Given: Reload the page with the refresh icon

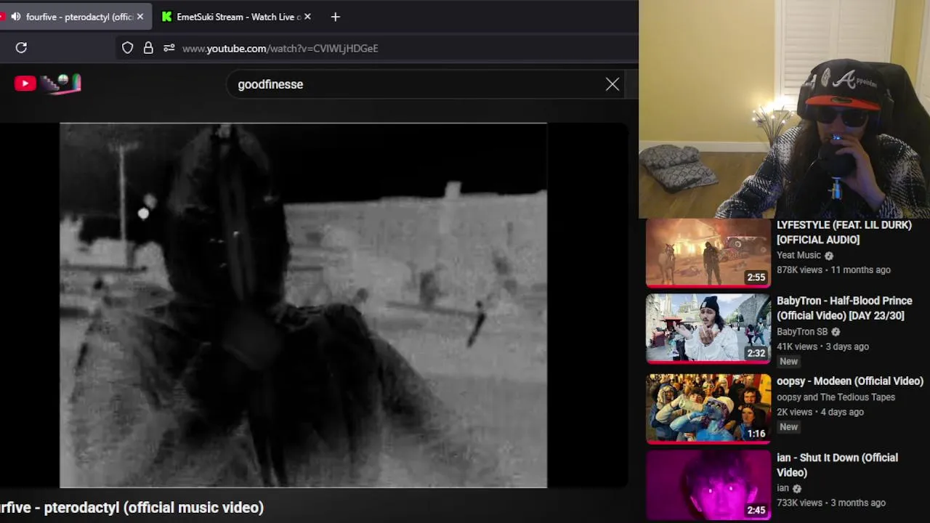Looking at the screenshot, I should [x=21, y=48].
